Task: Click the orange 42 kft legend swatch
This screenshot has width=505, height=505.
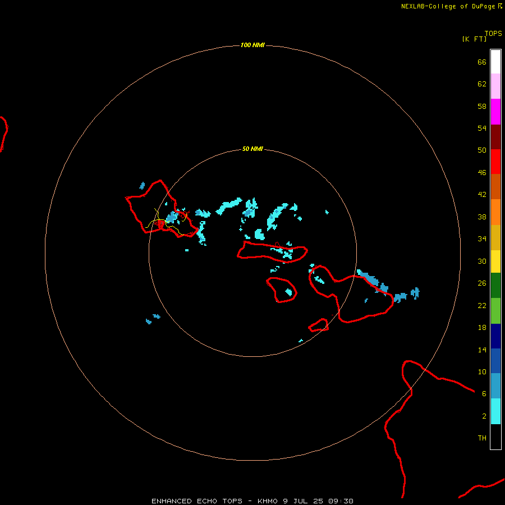Action: tap(495, 212)
